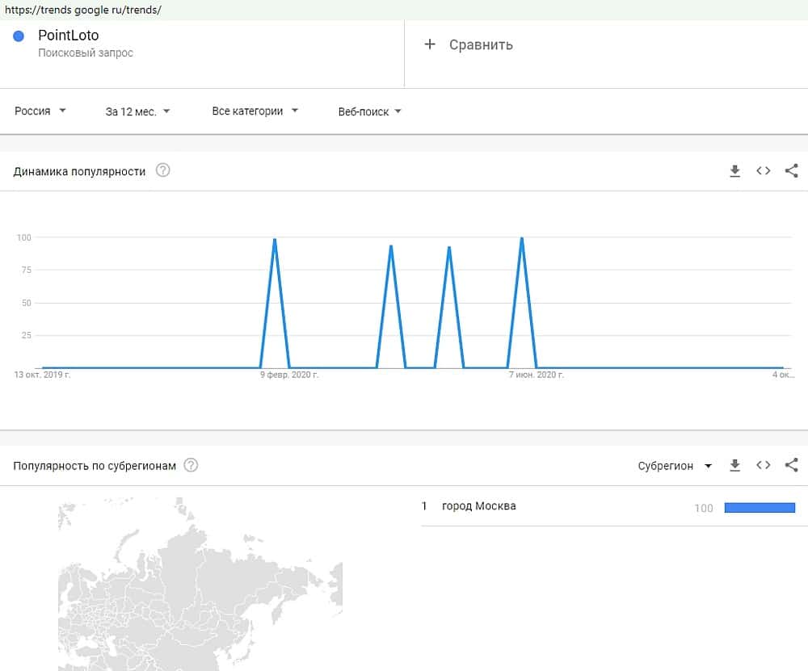Expand the Субрегион selector

tap(675, 466)
